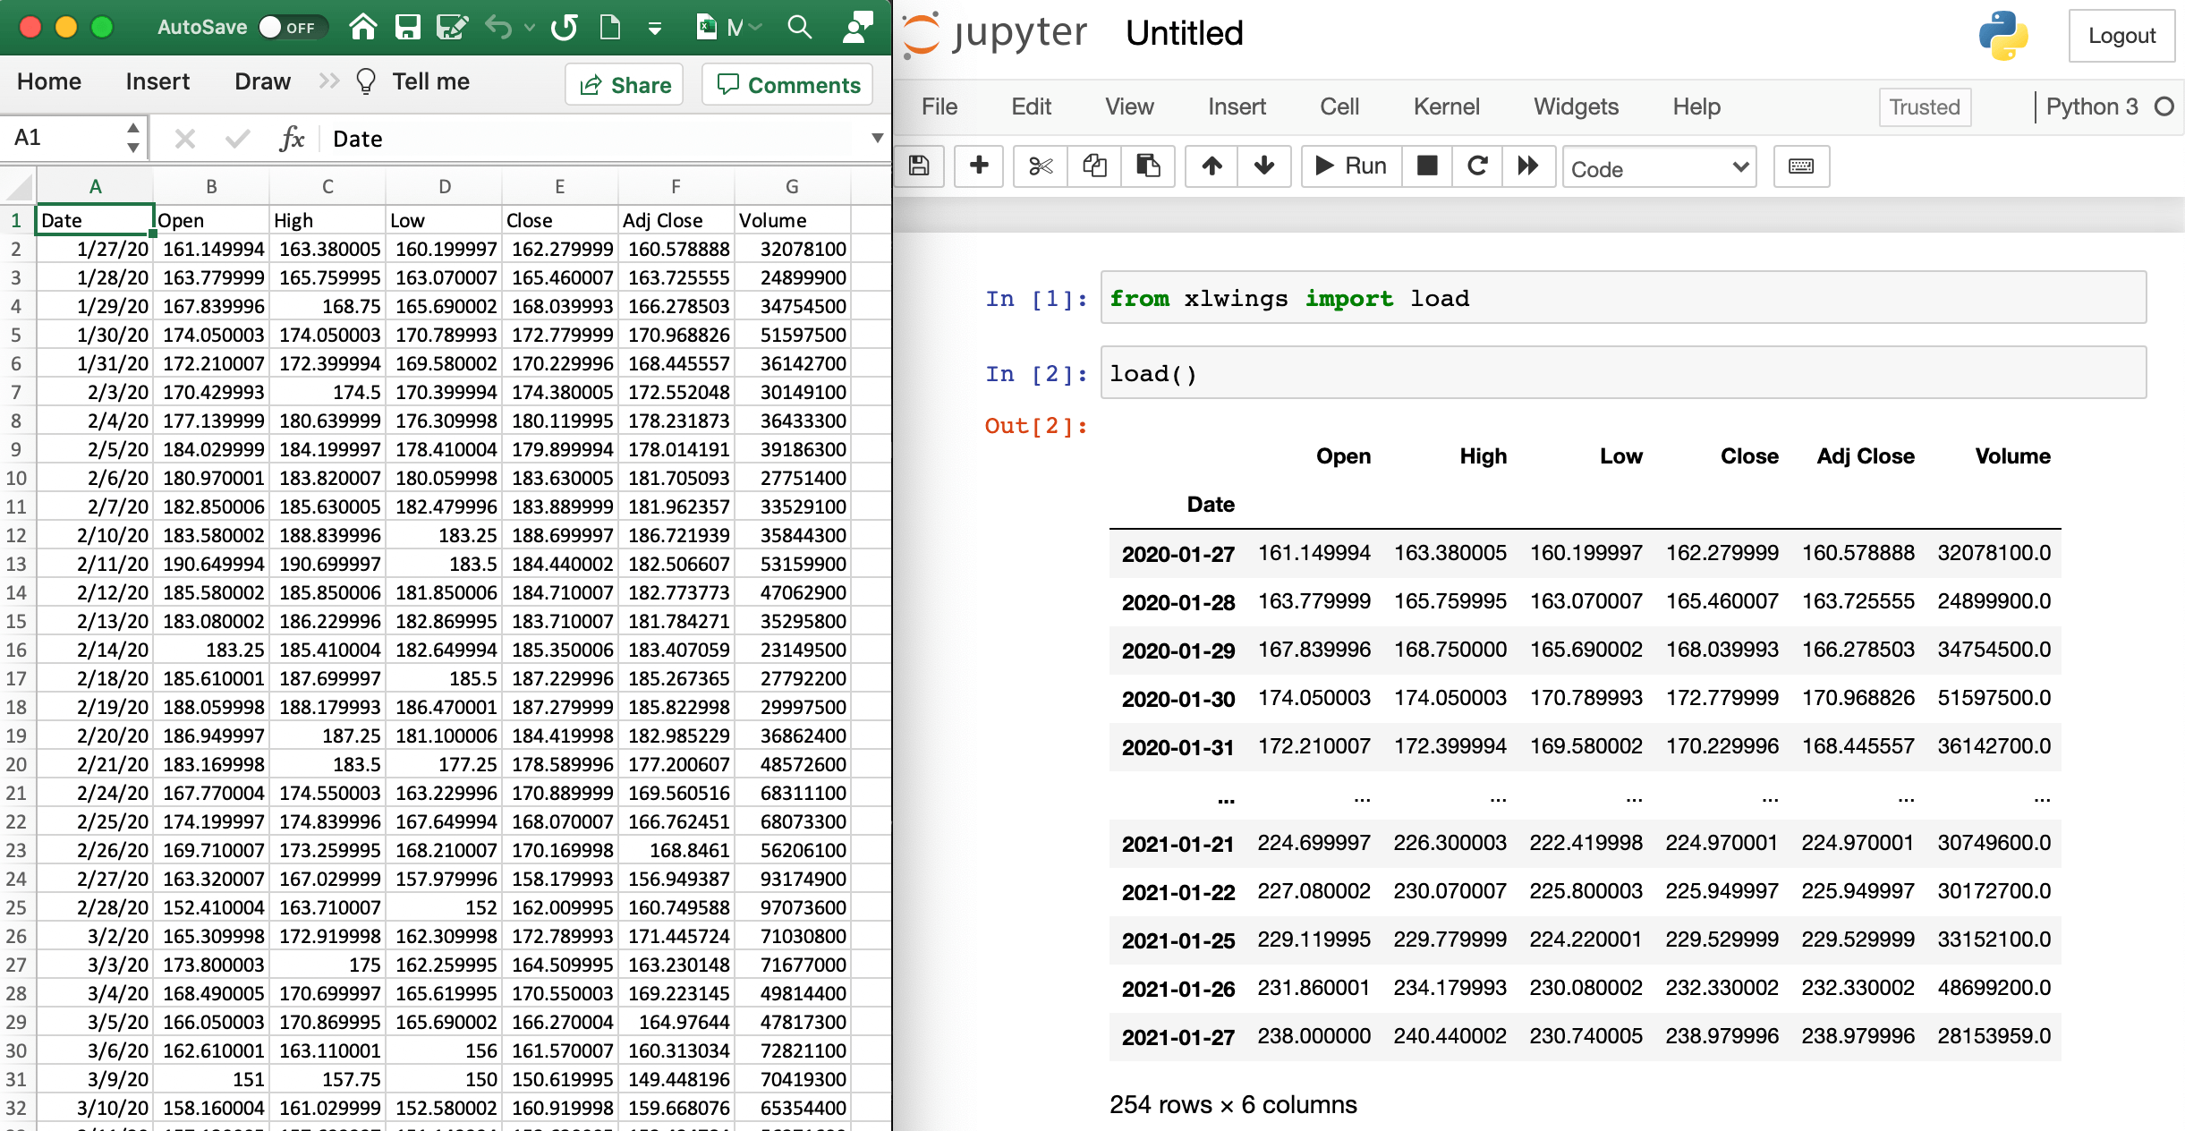Select column A header in Excel
2185x1131 pixels.
[95, 186]
